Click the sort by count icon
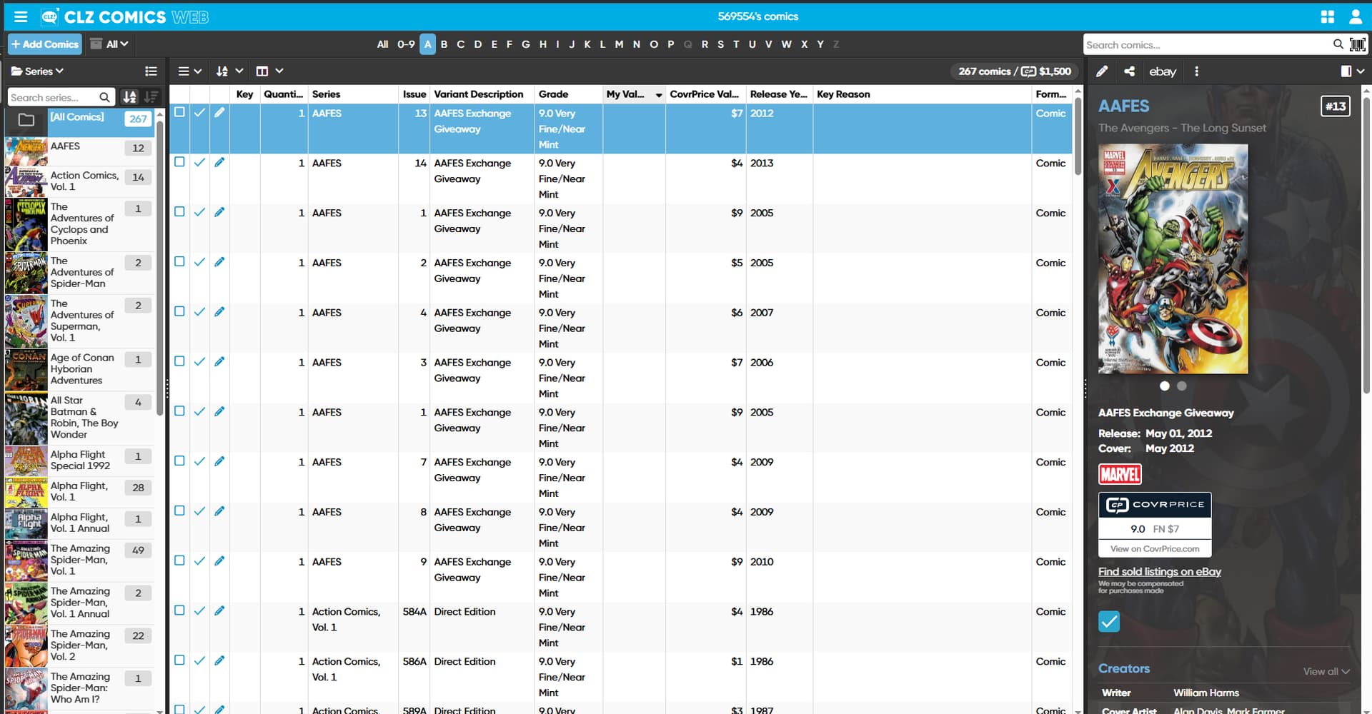 pyautogui.click(x=151, y=97)
